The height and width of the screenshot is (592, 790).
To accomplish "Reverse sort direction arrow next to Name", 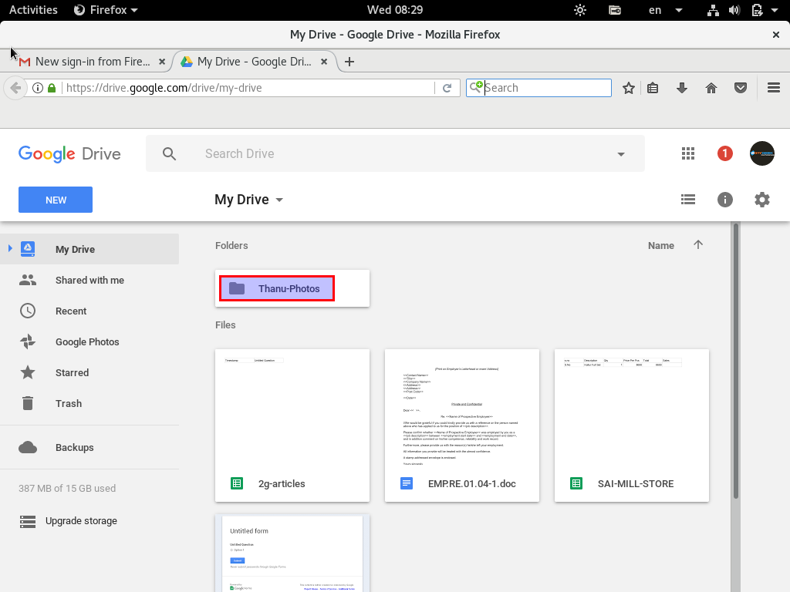I will tap(697, 244).
